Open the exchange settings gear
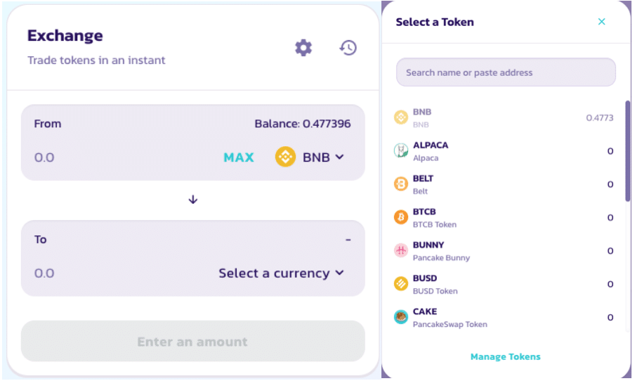Image resolution: width=635 pixels, height=381 pixels. (x=303, y=48)
